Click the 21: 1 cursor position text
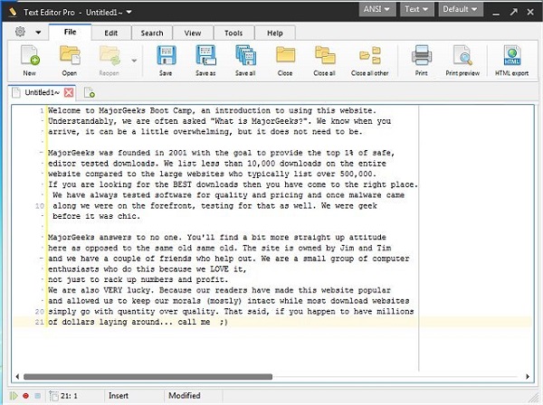543x405 pixels. [69, 396]
